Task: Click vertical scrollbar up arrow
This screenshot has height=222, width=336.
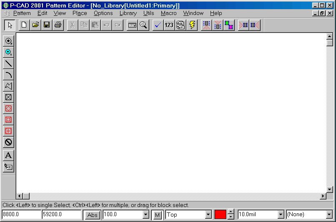Action: pos(330,36)
